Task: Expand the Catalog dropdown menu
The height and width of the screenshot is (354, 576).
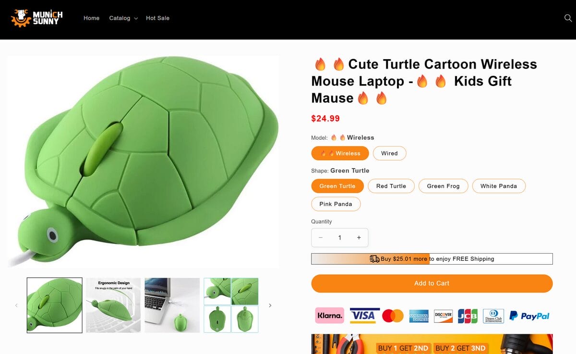Action: [x=123, y=18]
